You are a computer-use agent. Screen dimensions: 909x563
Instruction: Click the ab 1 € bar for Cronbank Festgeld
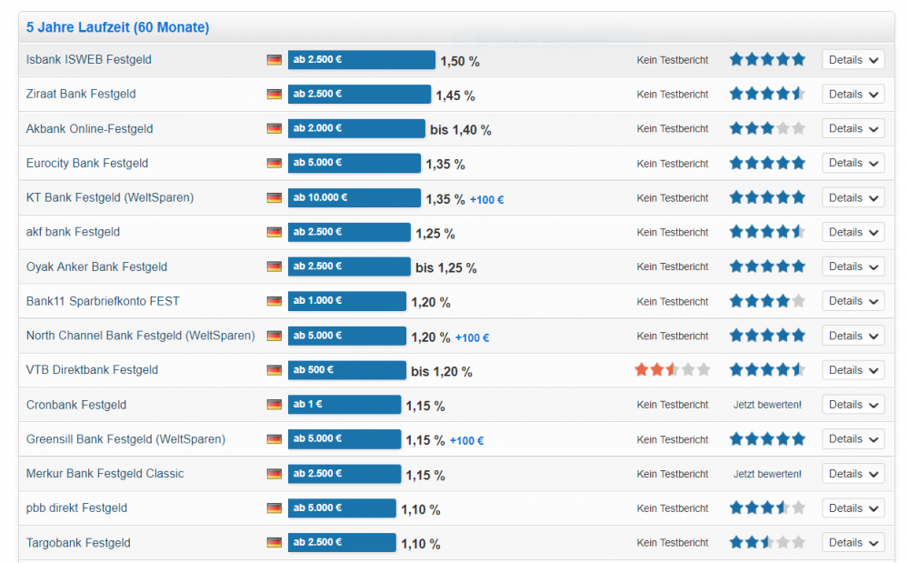tap(345, 404)
